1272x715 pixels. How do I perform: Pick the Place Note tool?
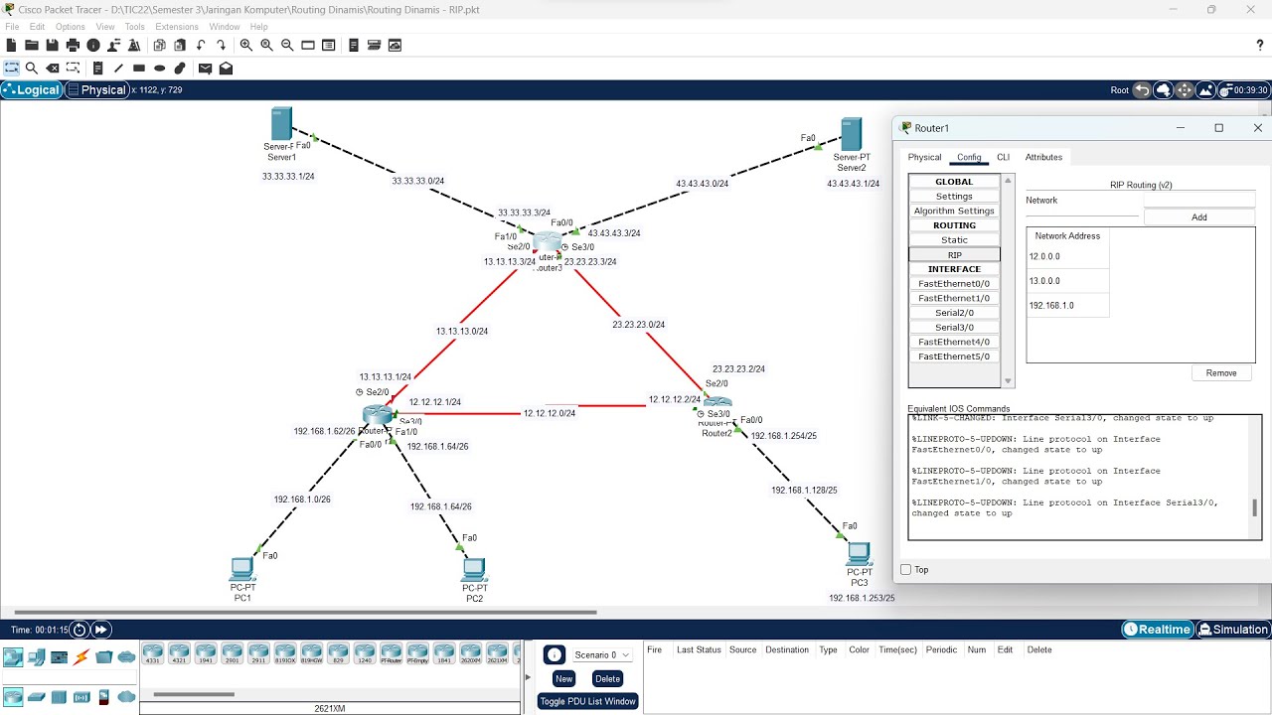(97, 69)
